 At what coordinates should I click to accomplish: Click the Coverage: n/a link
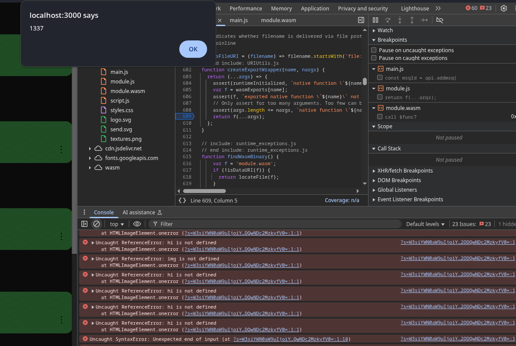pos(342,200)
